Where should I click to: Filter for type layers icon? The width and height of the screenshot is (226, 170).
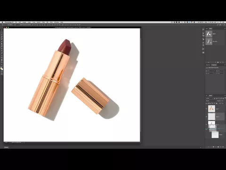(x=219, y=98)
